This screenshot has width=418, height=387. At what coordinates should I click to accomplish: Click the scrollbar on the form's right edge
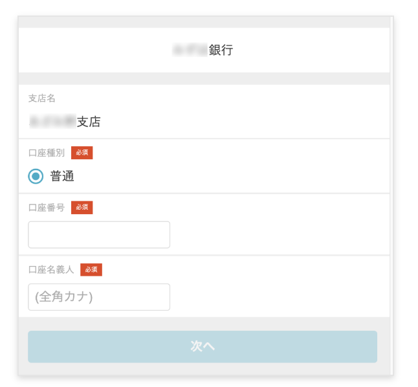[x=392, y=194]
